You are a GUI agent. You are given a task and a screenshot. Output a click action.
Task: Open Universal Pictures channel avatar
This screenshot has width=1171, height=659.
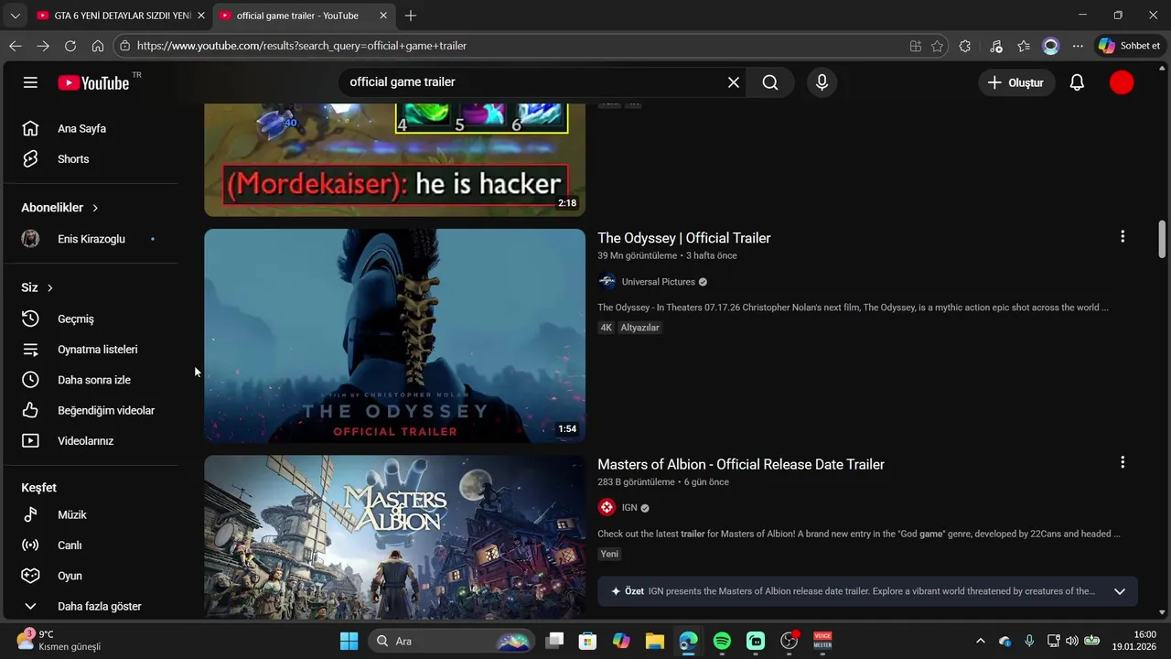point(607,282)
